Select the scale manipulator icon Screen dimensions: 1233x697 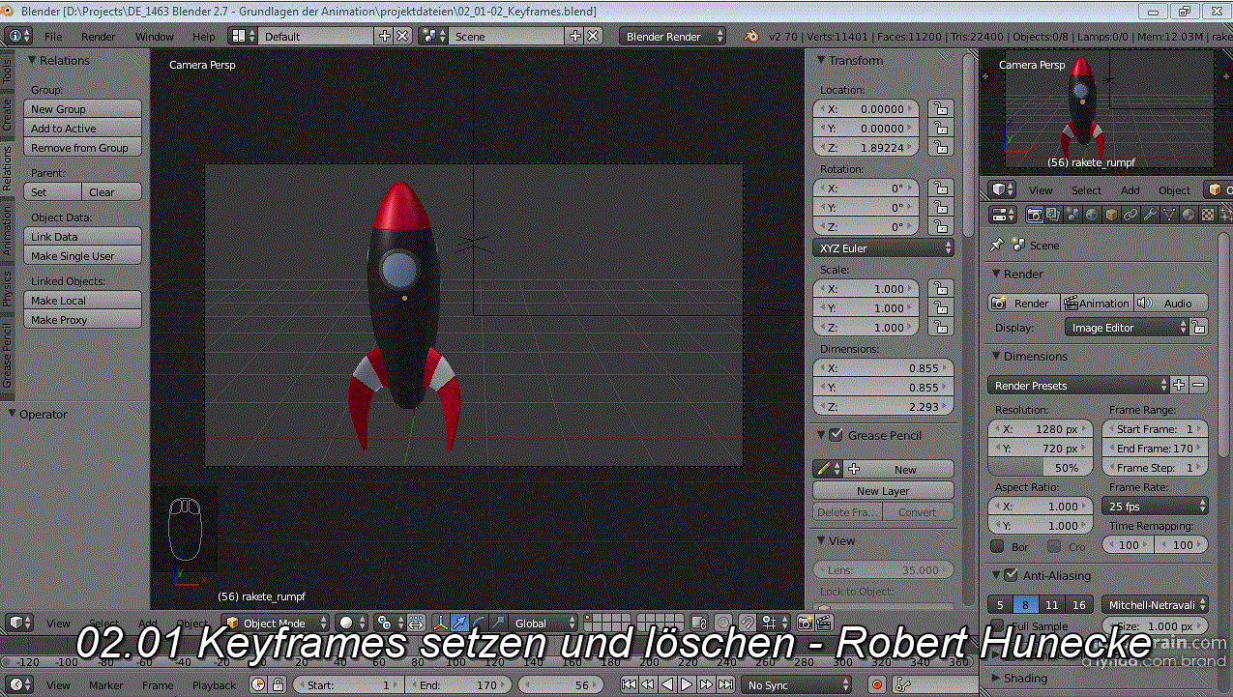point(497,623)
